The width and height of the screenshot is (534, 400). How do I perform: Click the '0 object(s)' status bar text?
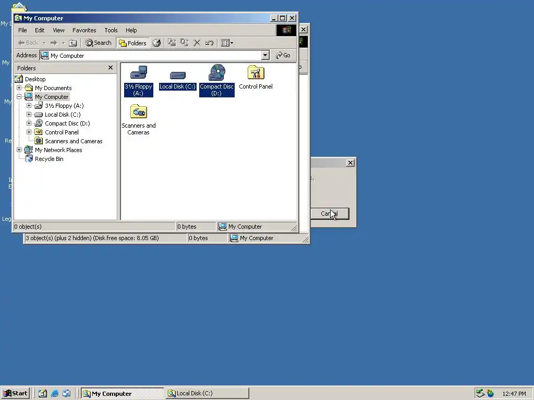(28, 227)
